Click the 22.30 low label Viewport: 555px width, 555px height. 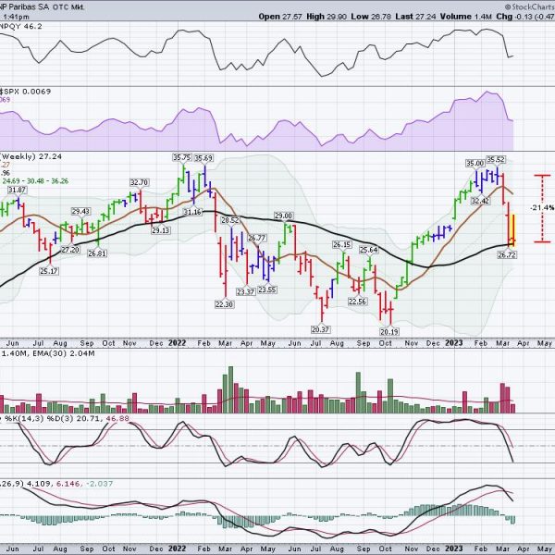coord(225,304)
